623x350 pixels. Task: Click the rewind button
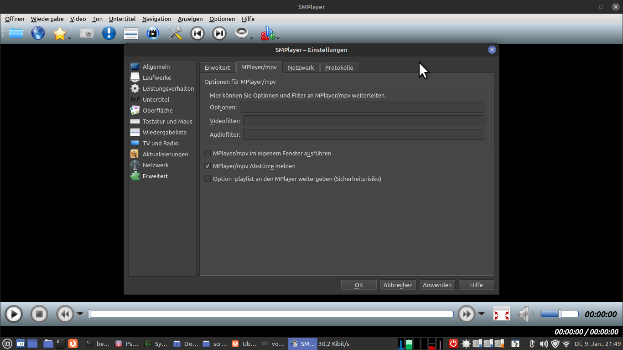[65, 314]
